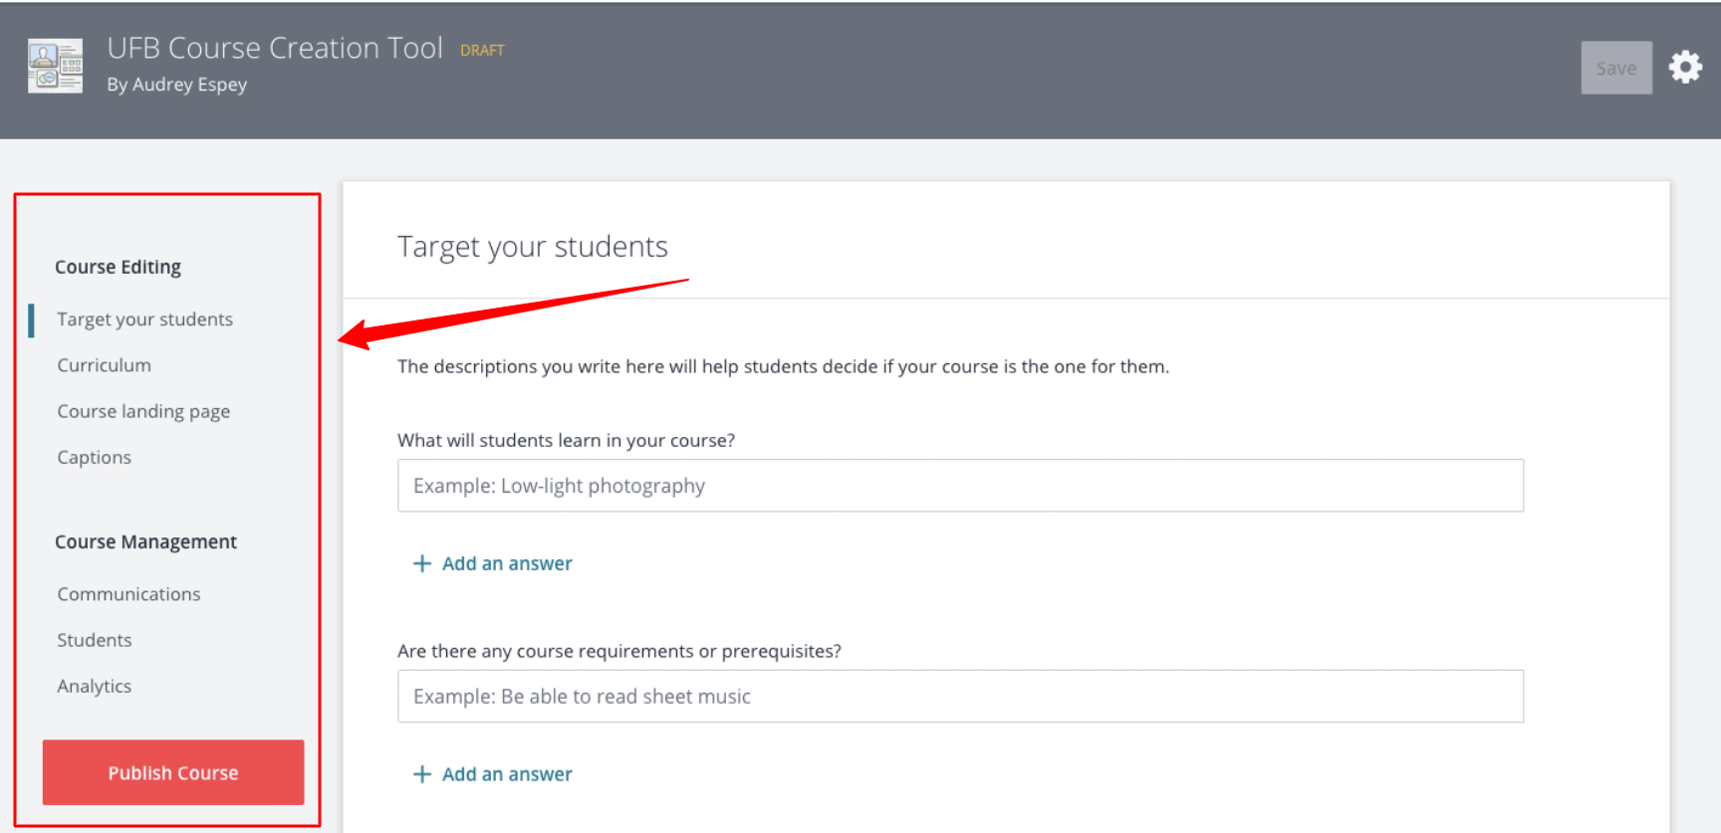This screenshot has height=833, width=1721.
Task: Add an answer for learning outcomes
Action: click(507, 563)
